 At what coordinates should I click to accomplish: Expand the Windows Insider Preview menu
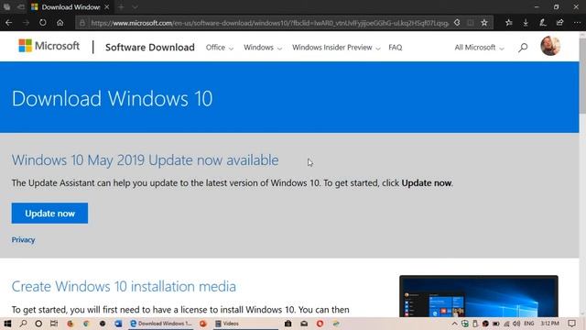pyautogui.click(x=336, y=48)
